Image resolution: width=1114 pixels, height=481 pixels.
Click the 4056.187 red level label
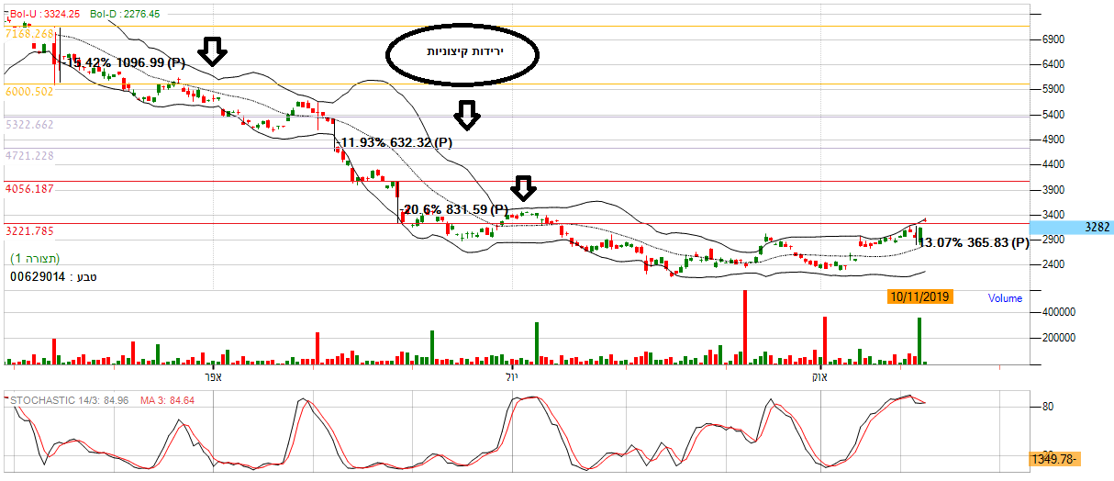pos(29,188)
